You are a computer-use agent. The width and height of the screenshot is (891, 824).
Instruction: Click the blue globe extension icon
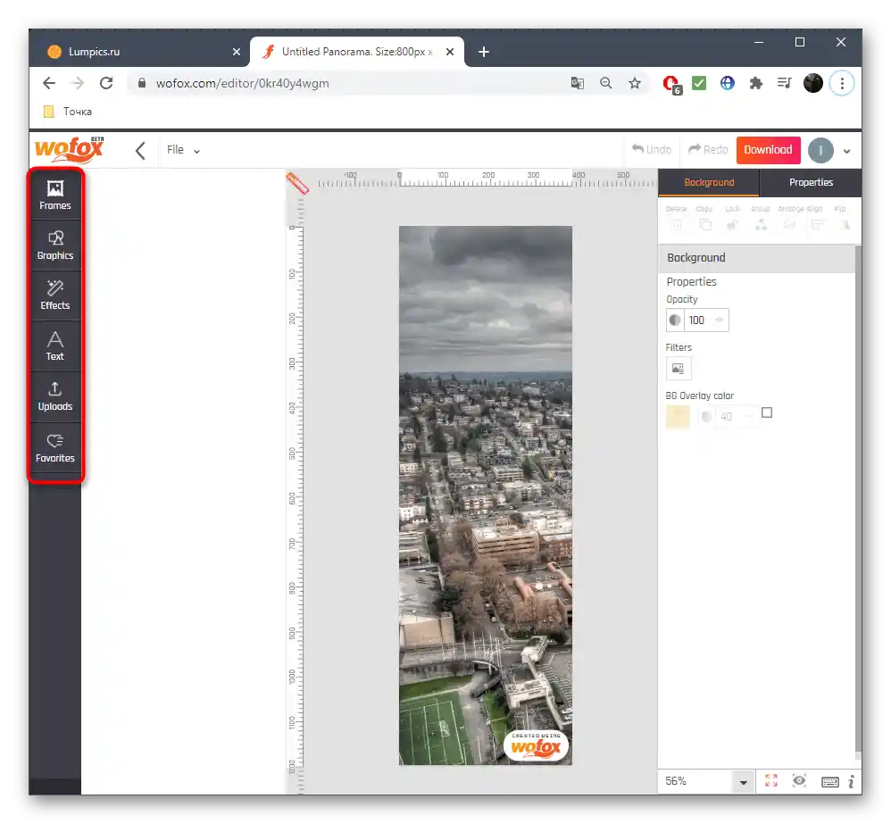pos(728,84)
